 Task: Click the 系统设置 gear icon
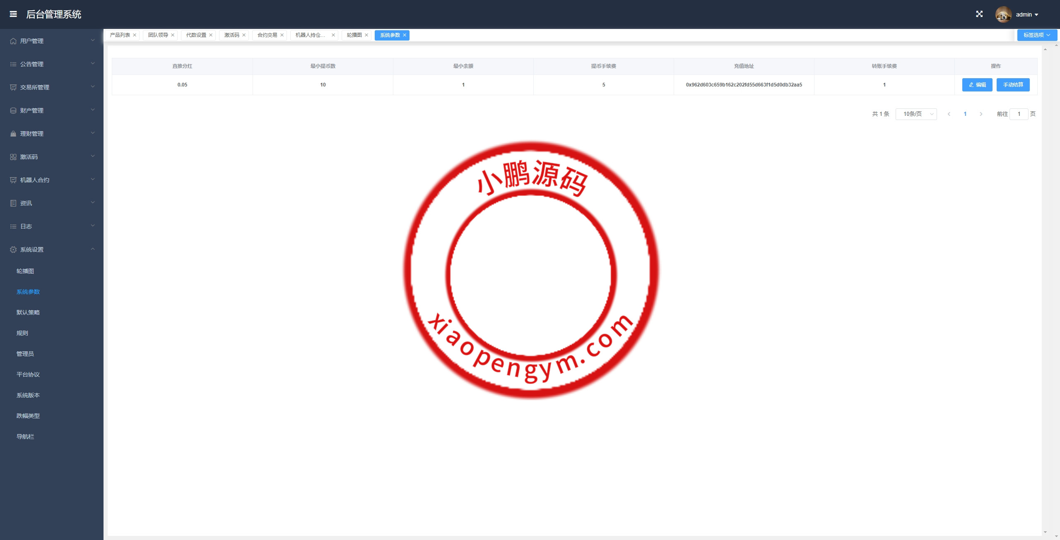(x=13, y=250)
